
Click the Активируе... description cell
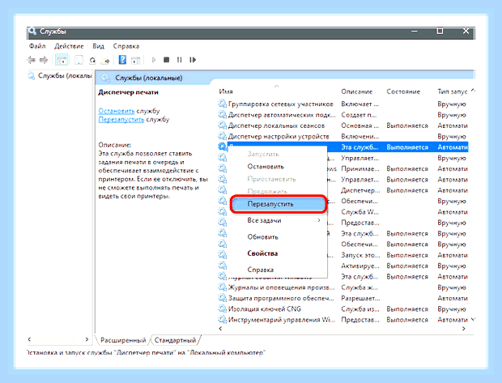click(360, 266)
